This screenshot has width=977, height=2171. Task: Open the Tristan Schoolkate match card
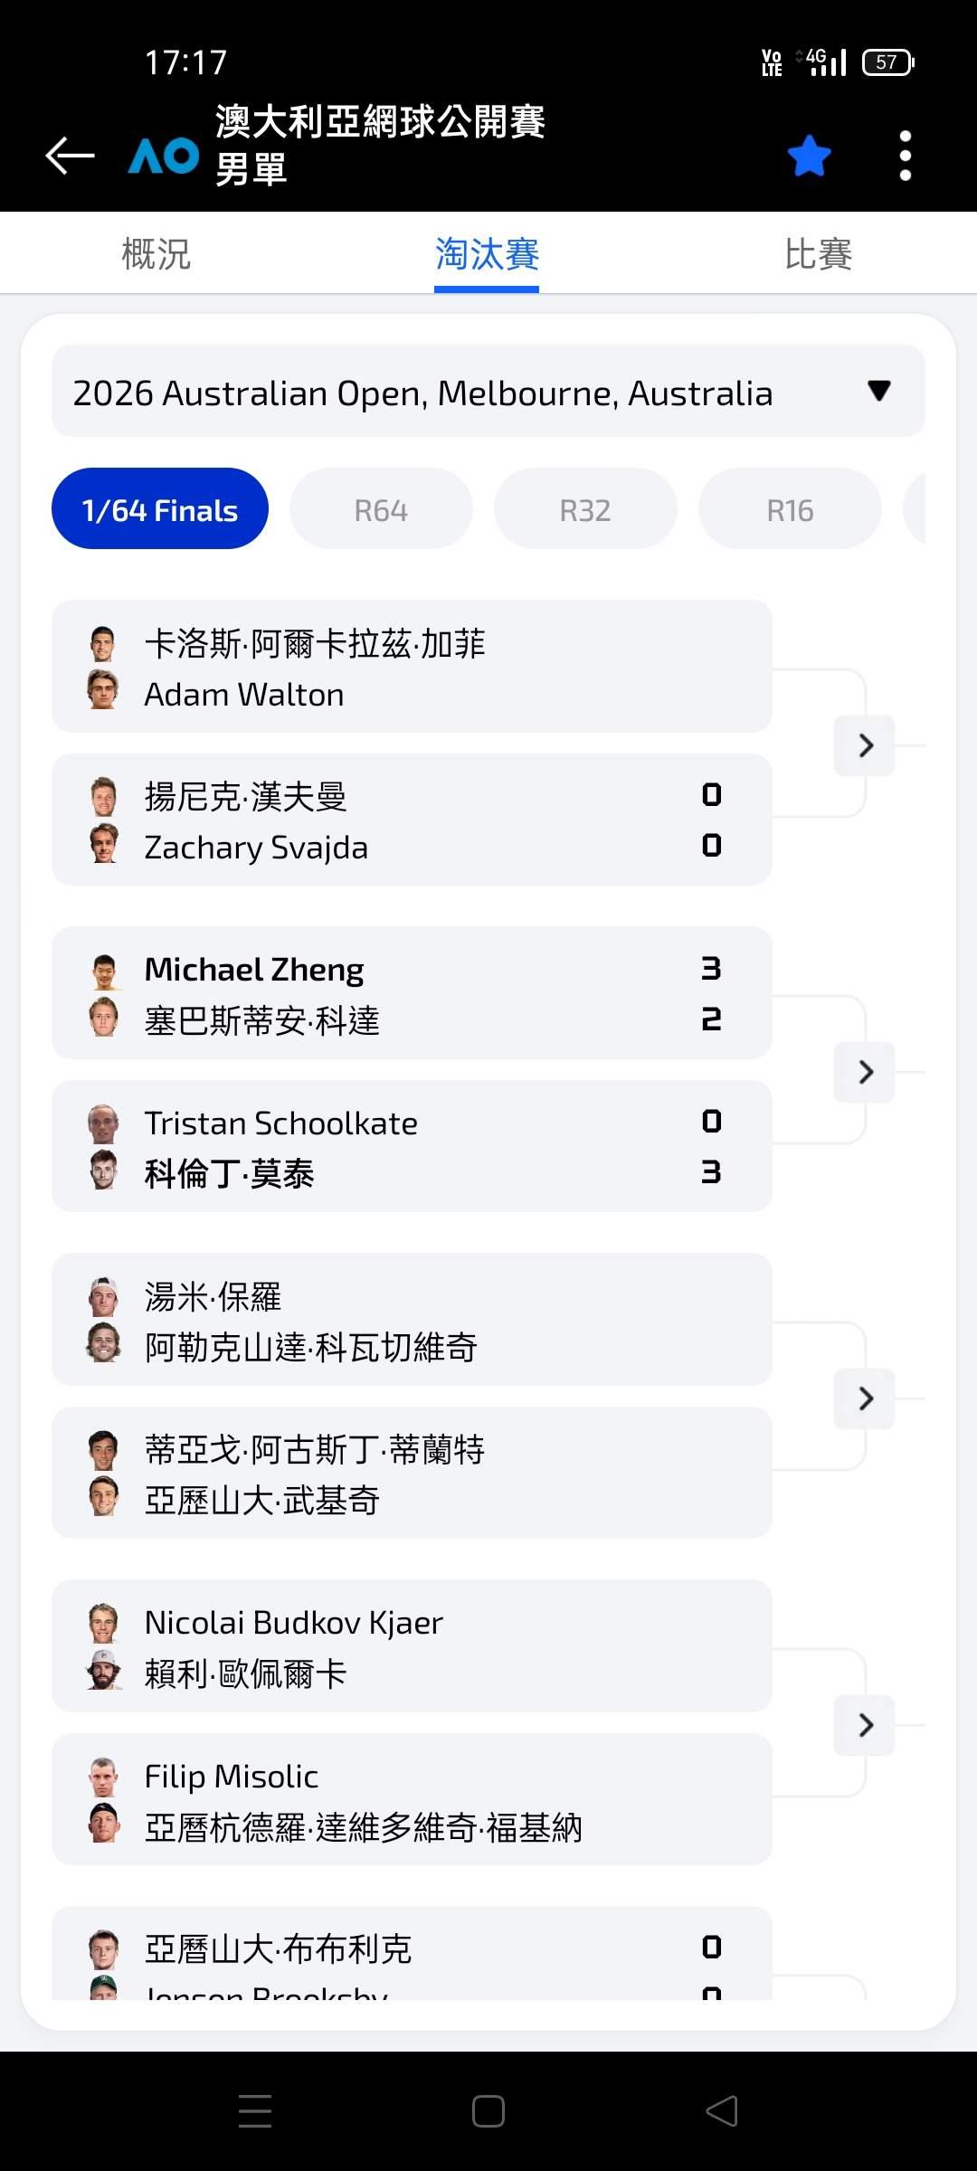point(412,1147)
